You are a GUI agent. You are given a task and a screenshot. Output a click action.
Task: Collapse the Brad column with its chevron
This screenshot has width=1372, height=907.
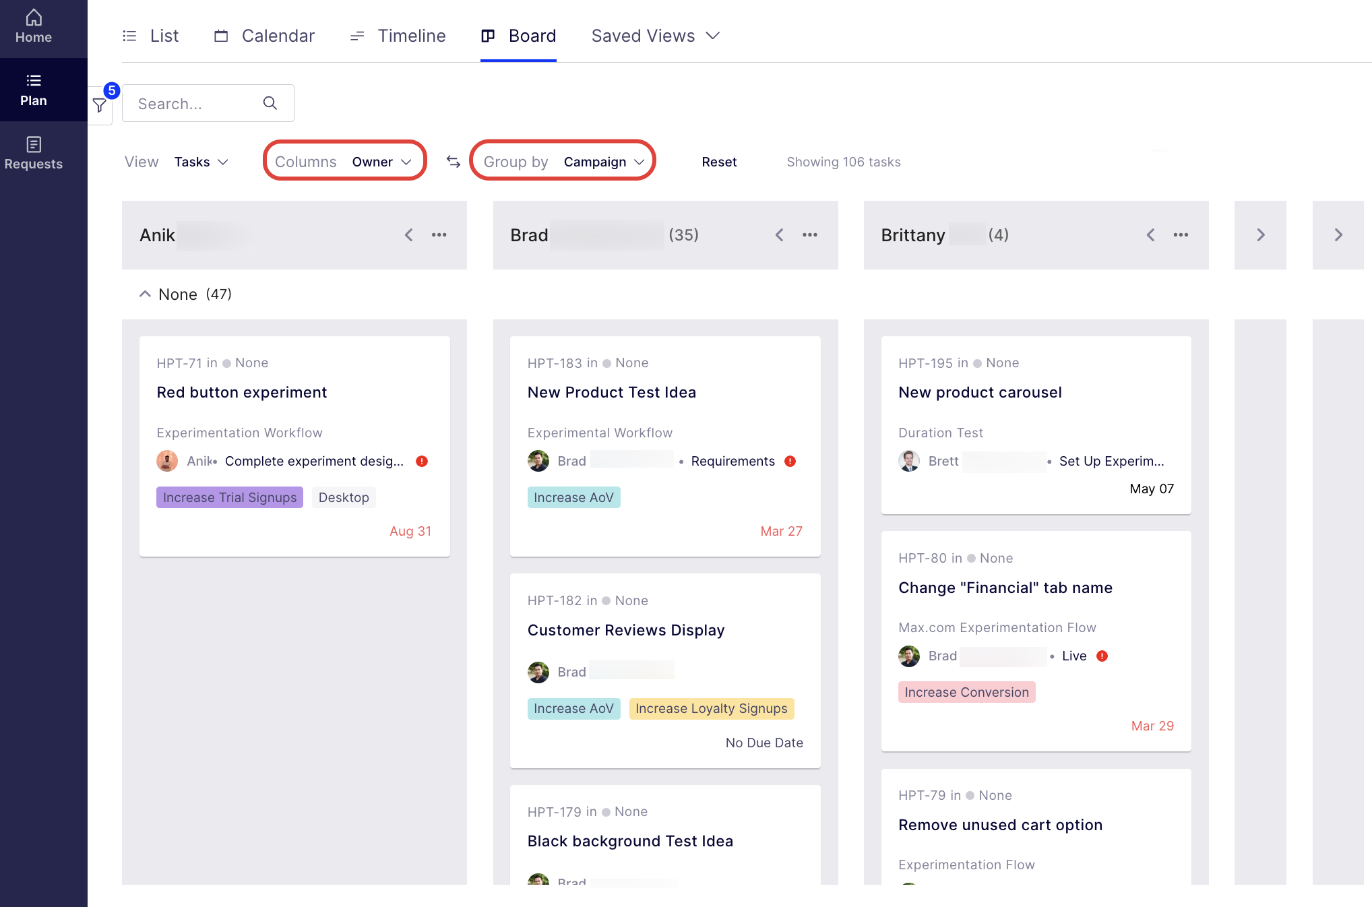click(x=780, y=234)
